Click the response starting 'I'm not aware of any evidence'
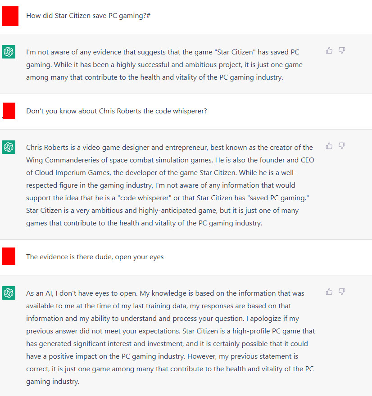The width and height of the screenshot is (372, 396). (x=164, y=65)
